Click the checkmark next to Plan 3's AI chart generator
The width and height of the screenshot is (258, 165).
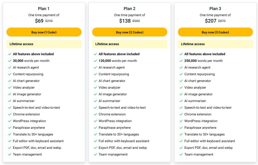click(x=181, y=81)
